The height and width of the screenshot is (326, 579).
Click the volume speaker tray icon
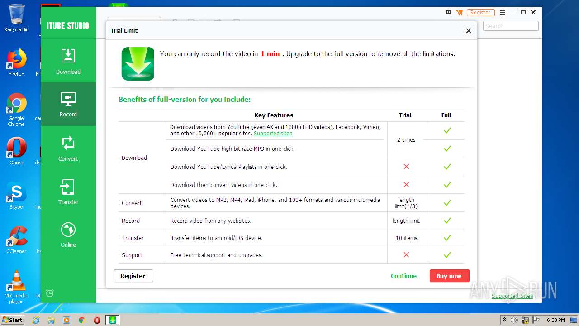click(514, 320)
